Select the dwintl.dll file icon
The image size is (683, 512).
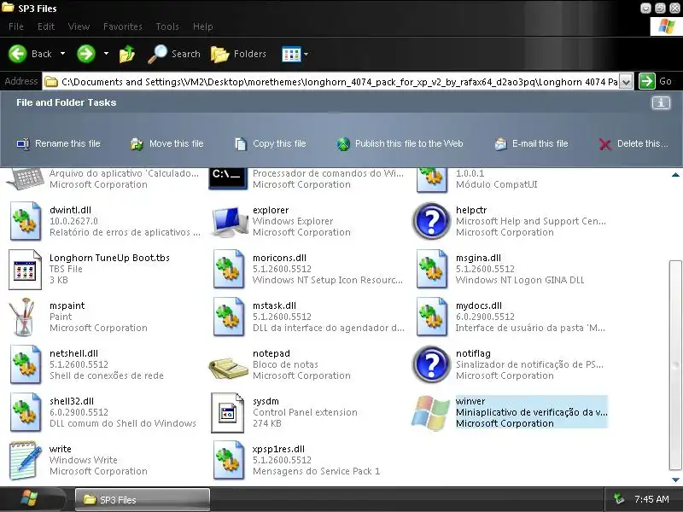pos(26,221)
